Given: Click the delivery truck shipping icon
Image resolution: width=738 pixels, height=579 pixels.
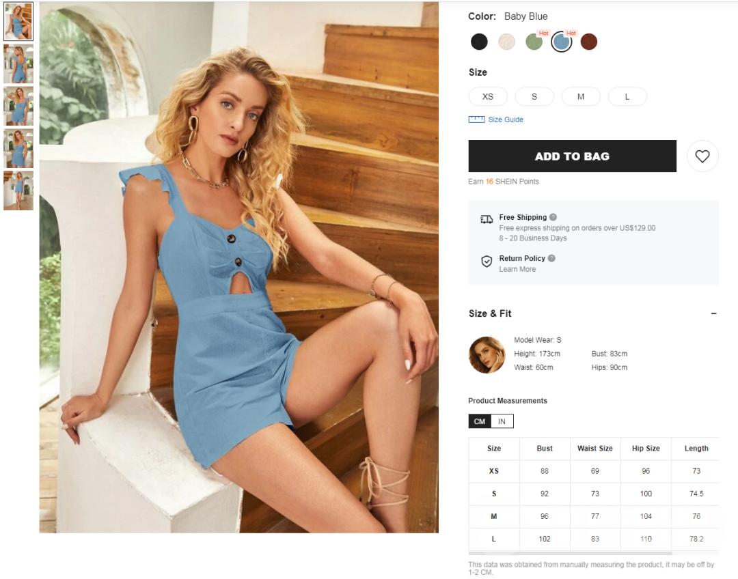Looking at the screenshot, I should point(487,219).
